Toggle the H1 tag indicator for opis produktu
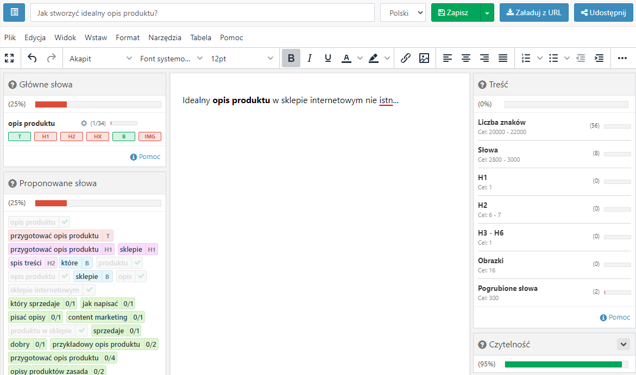Viewport: 636px width, 375px height. 46,137
